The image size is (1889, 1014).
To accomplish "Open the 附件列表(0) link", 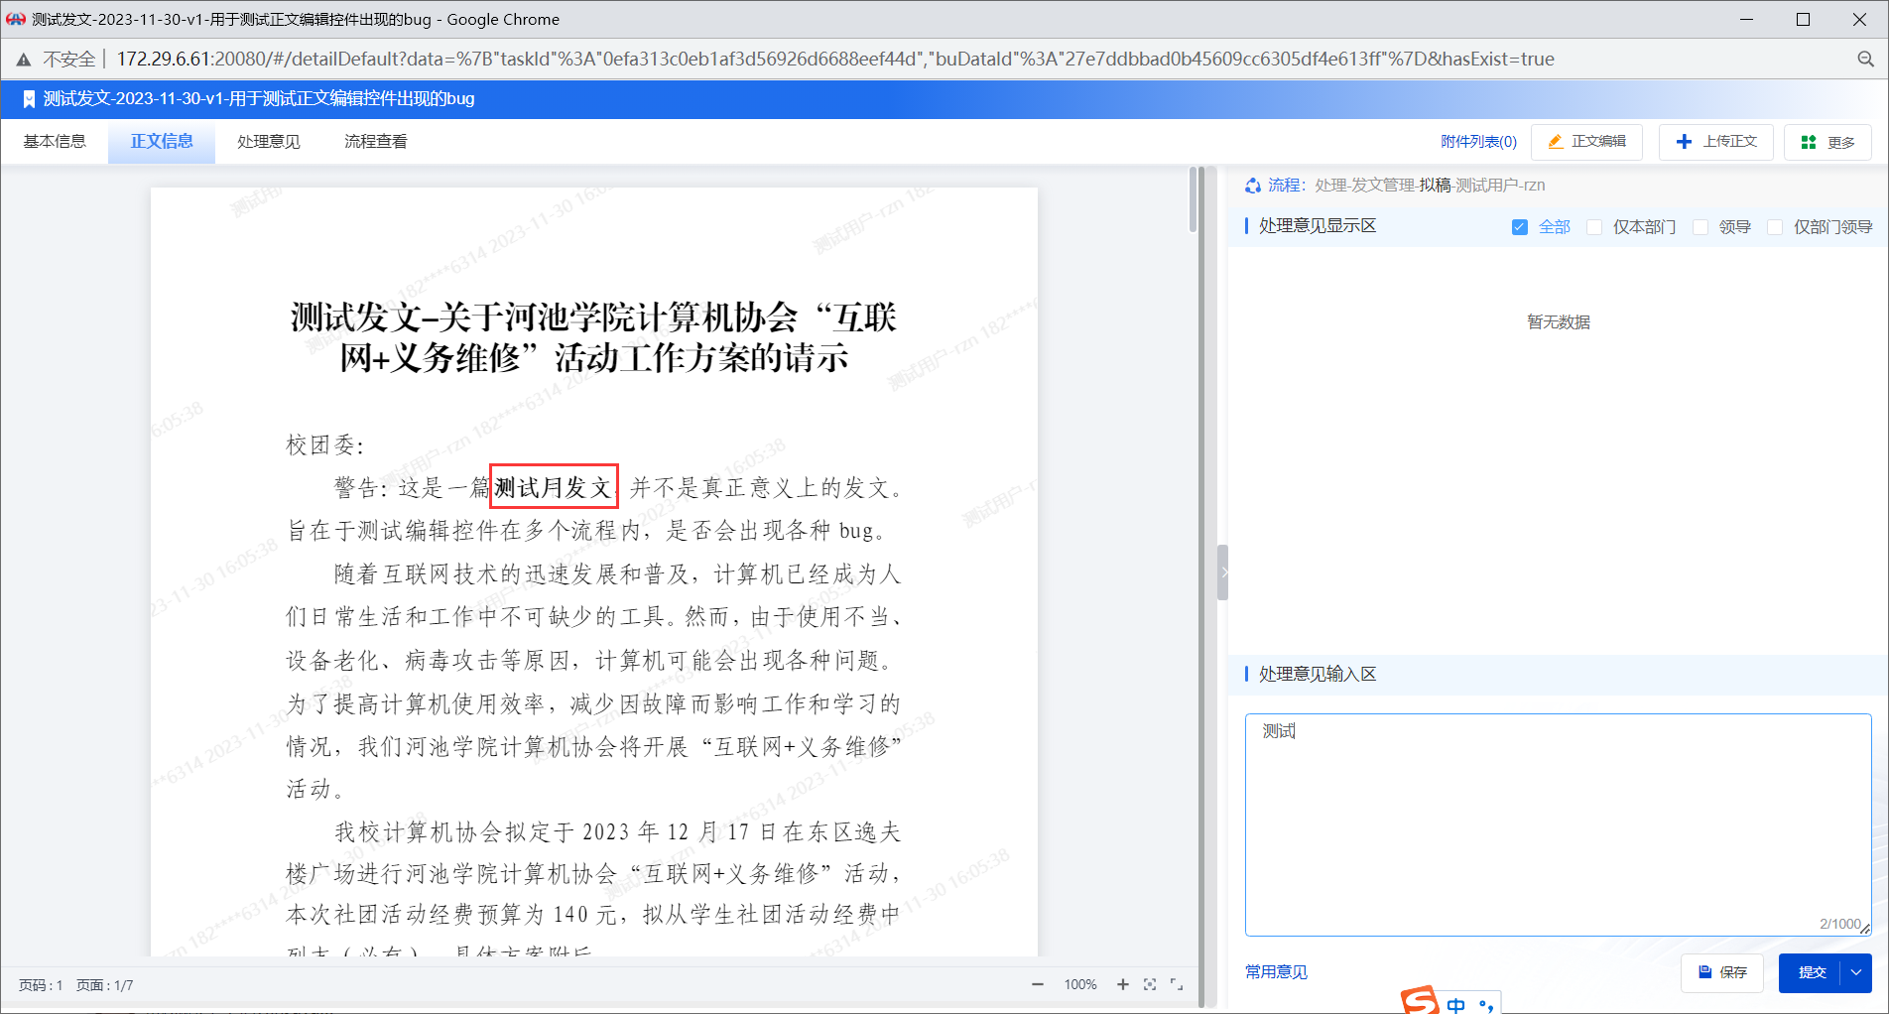I will [x=1478, y=142].
